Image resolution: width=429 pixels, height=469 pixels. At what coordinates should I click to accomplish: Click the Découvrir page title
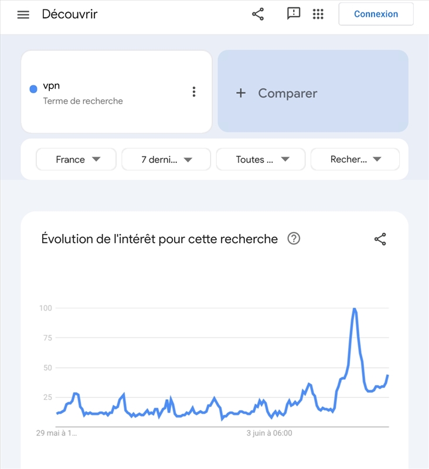(70, 14)
